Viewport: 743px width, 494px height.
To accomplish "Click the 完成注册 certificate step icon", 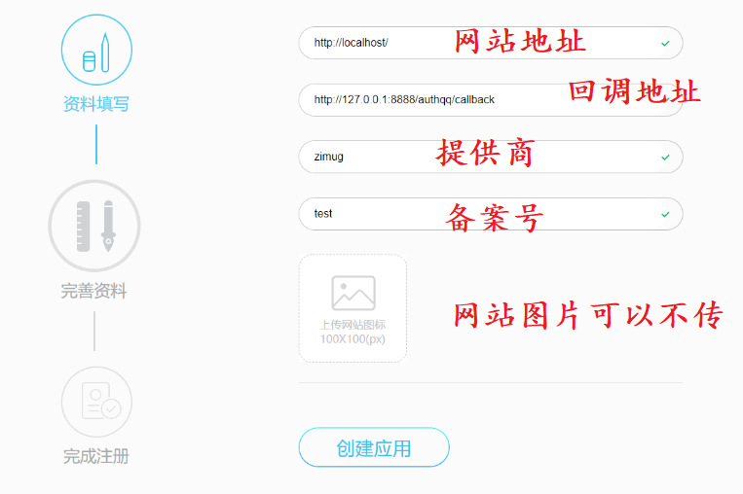I will click(x=95, y=401).
